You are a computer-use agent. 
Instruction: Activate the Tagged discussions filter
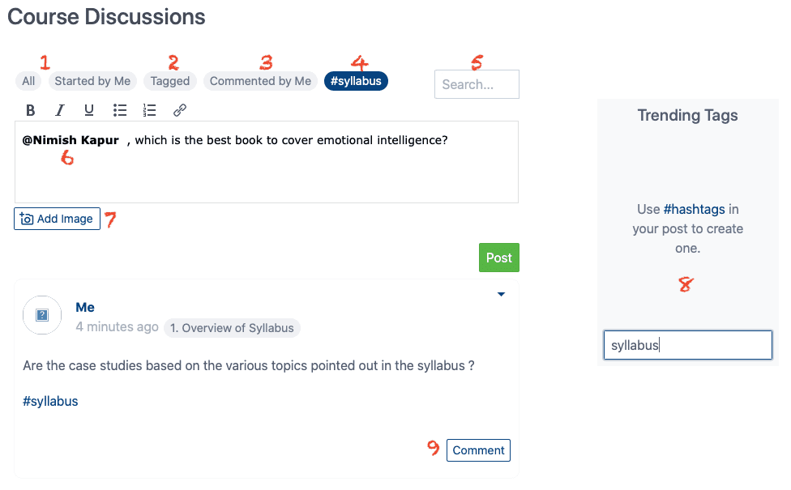point(169,80)
